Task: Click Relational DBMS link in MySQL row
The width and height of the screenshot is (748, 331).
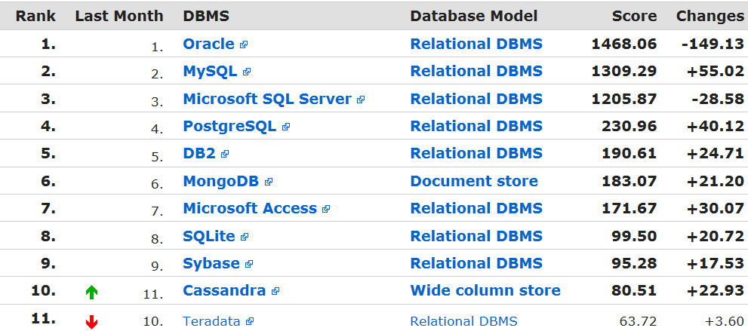Action: (x=476, y=71)
